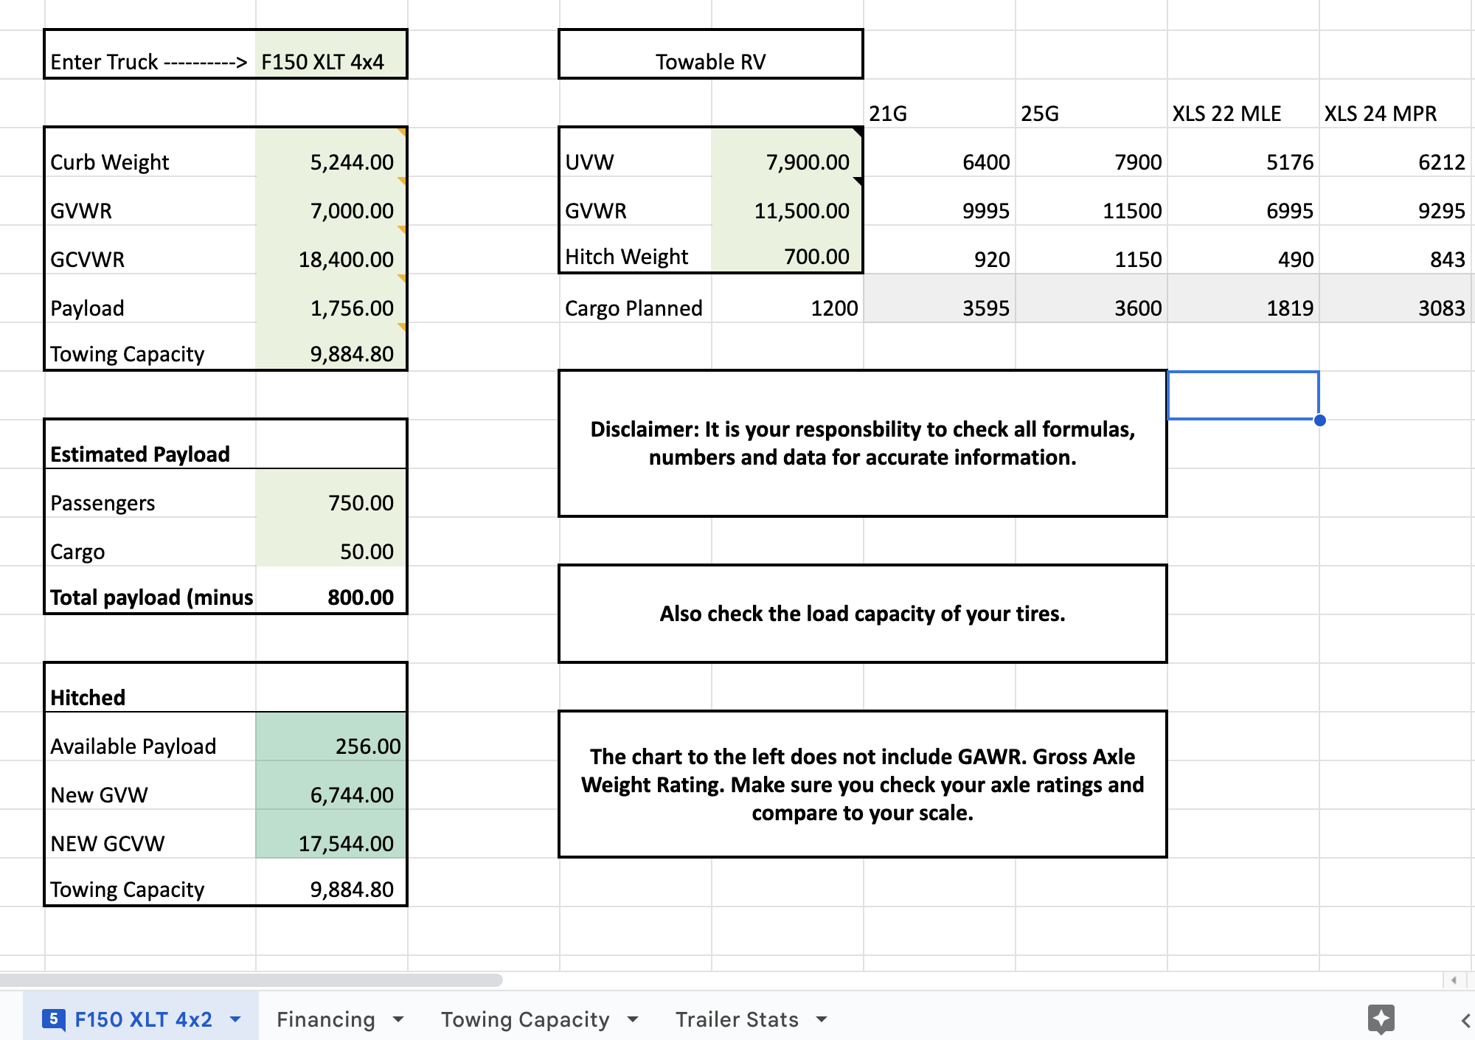The width and height of the screenshot is (1475, 1040).
Task: Click the blue fill handle of selected cell
Action: (1319, 420)
